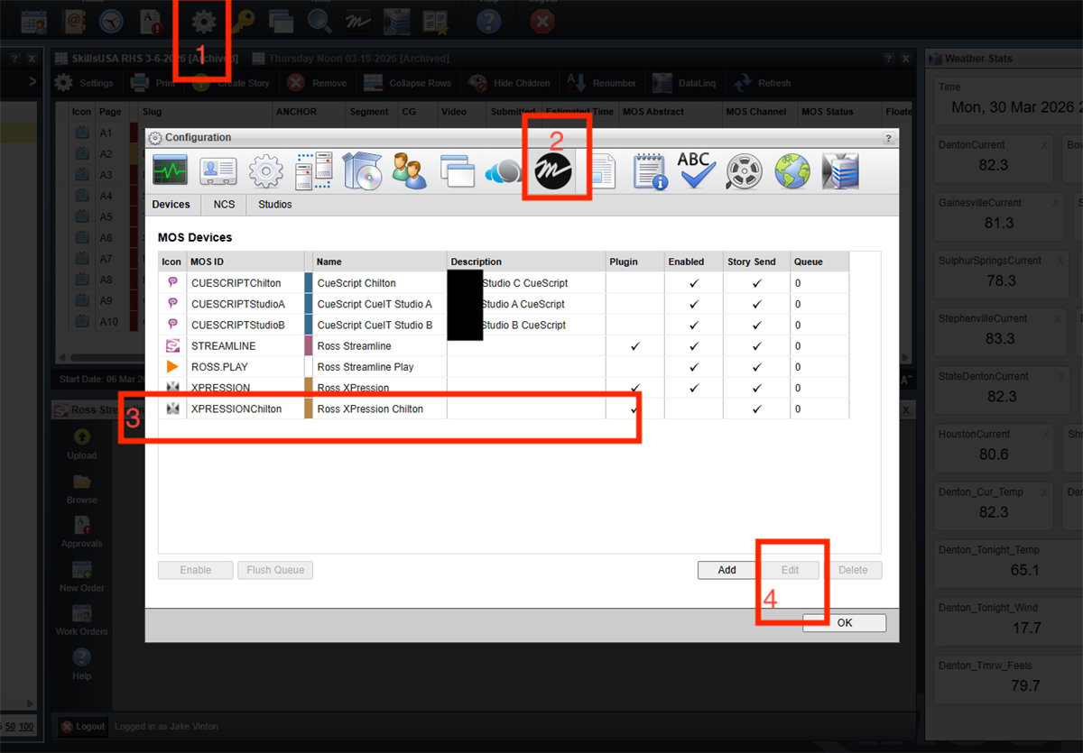Image resolution: width=1083 pixels, height=753 pixels.
Task: Switch to the NCS tab
Action: tap(224, 205)
